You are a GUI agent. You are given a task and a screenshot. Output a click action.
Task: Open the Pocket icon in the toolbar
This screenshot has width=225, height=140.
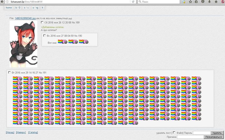point(202,2)
